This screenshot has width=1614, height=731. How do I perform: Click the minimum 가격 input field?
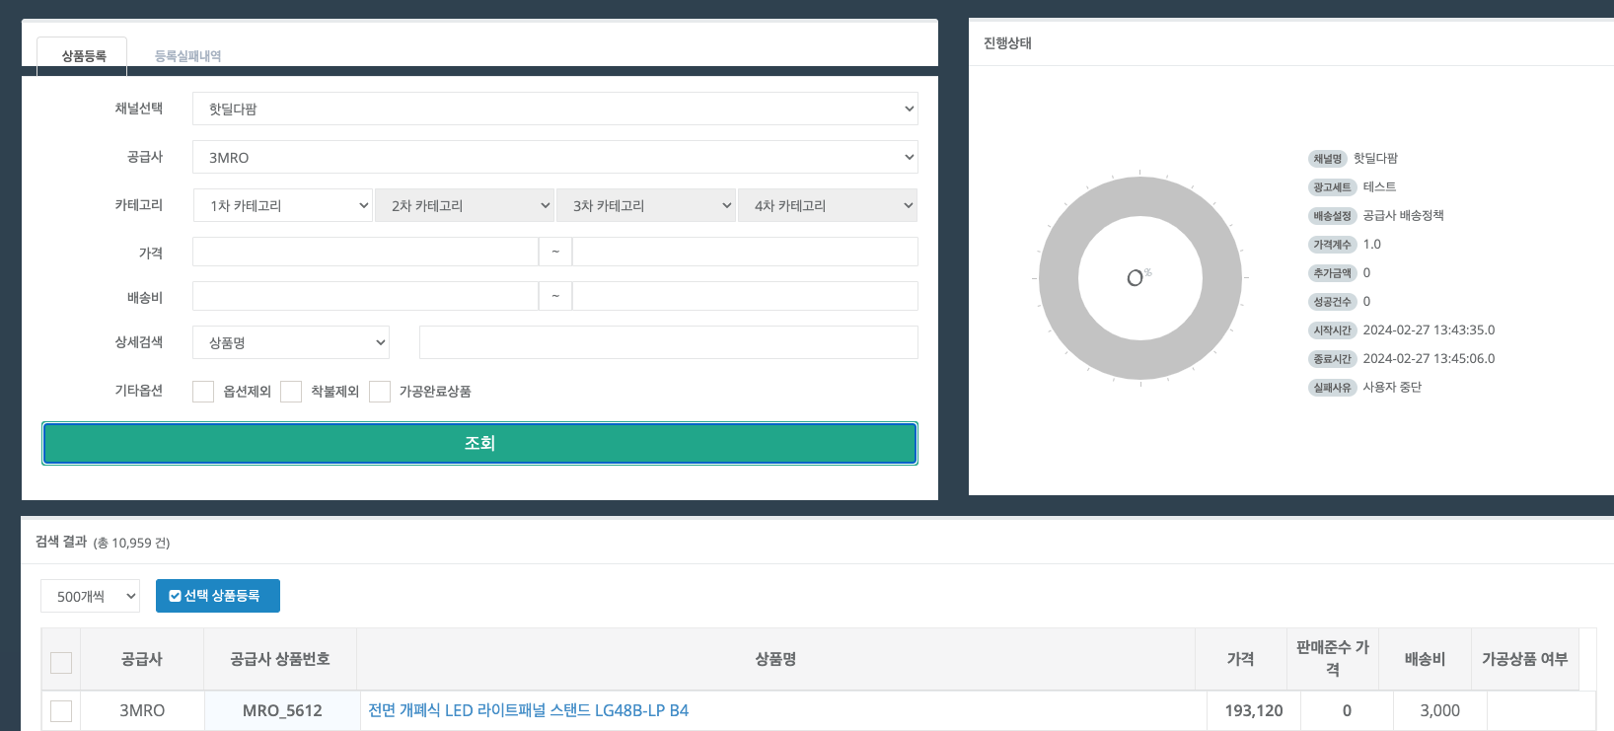tap(365, 252)
